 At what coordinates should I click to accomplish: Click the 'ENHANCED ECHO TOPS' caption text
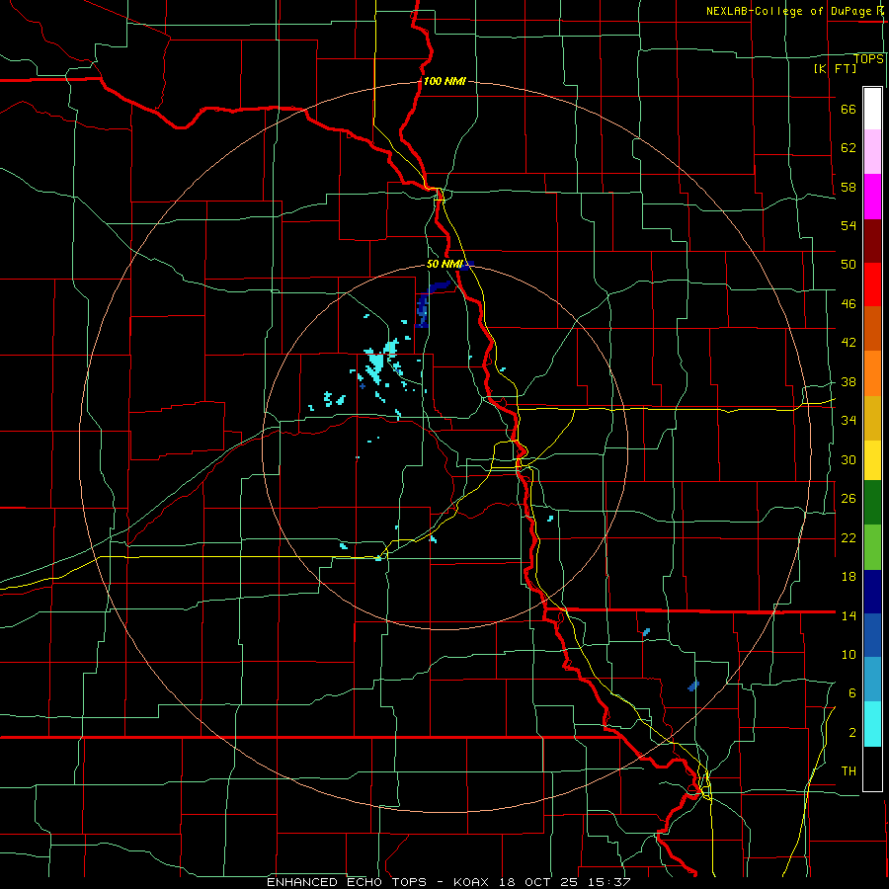(x=347, y=882)
